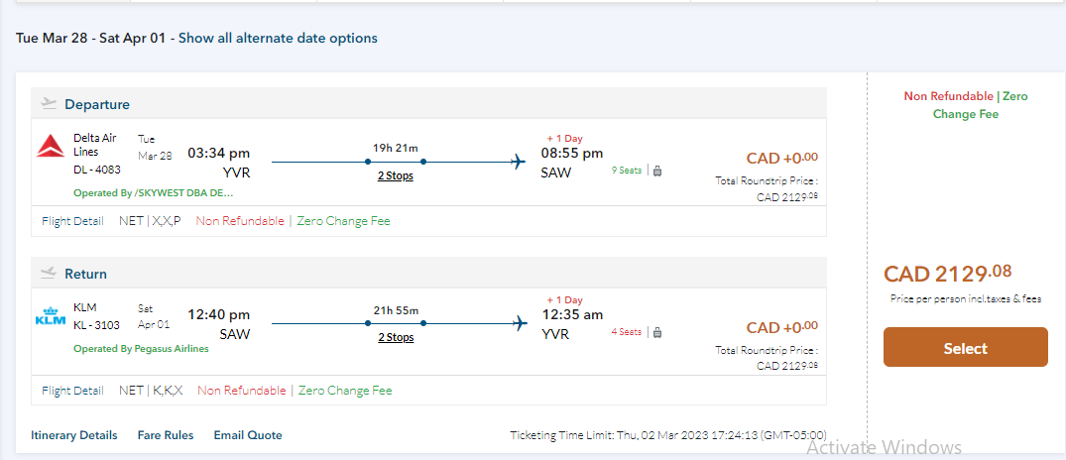1066x460 pixels.
Task: Open Itinerary Details
Action: tap(74, 435)
